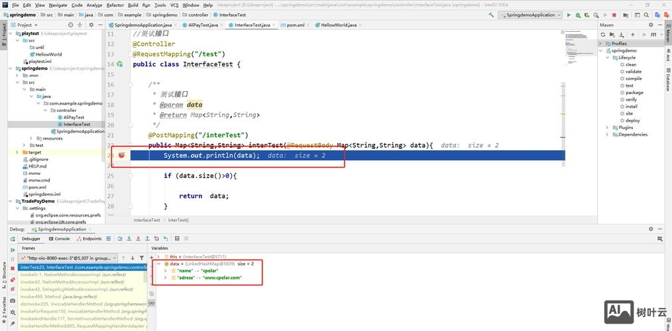Click interTest() breadcrumb below editor
This screenshot has height=331, width=672.
pyautogui.click(x=178, y=220)
